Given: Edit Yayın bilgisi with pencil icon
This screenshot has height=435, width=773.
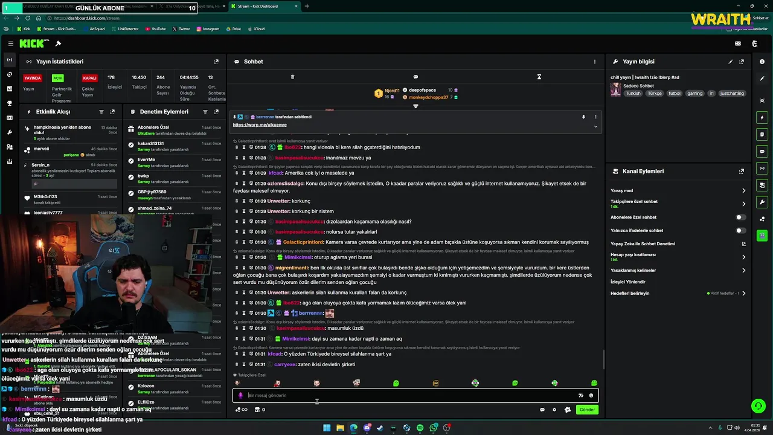Looking at the screenshot, I should click(731, 62).
